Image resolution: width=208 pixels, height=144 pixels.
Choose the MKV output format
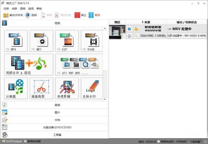coord(41,41)
